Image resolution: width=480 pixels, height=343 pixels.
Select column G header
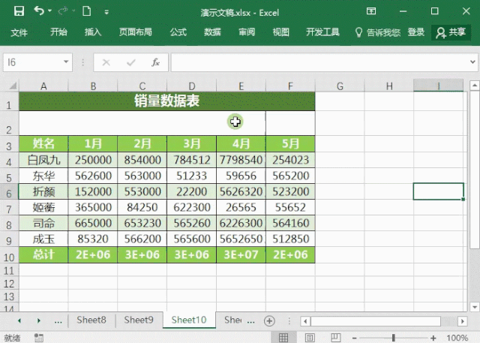[340, 86]
